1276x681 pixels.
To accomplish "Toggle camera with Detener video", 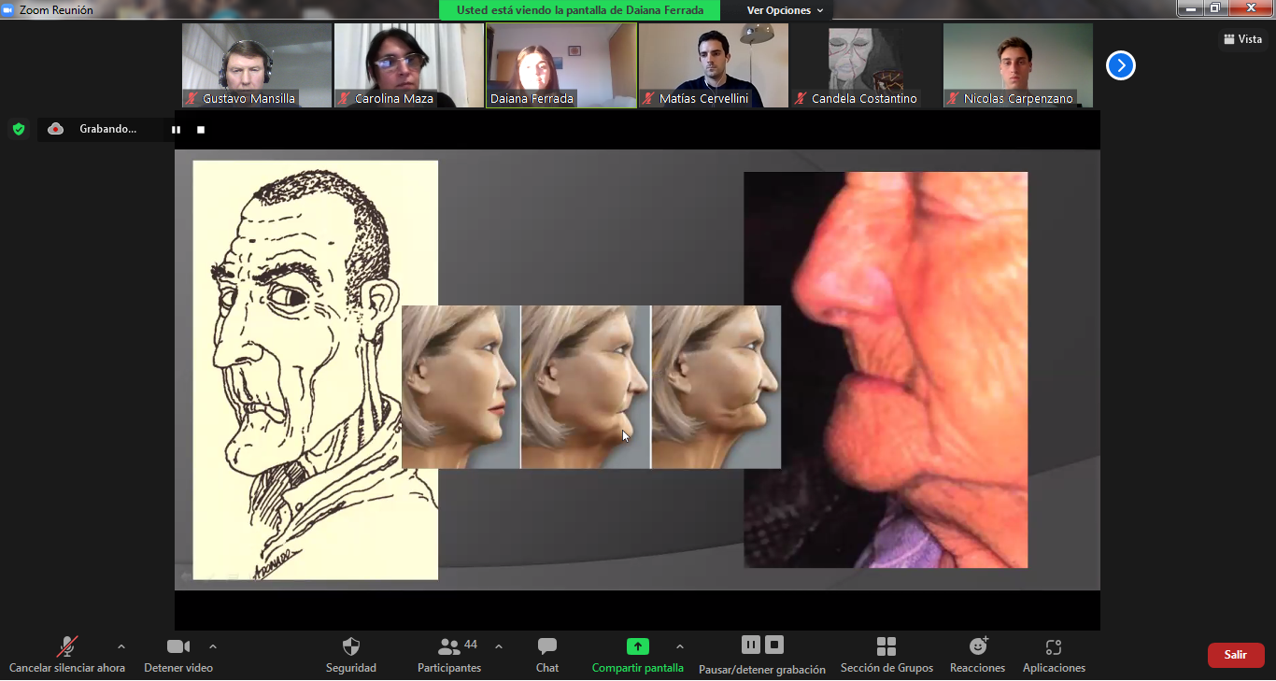I will 177,647.
